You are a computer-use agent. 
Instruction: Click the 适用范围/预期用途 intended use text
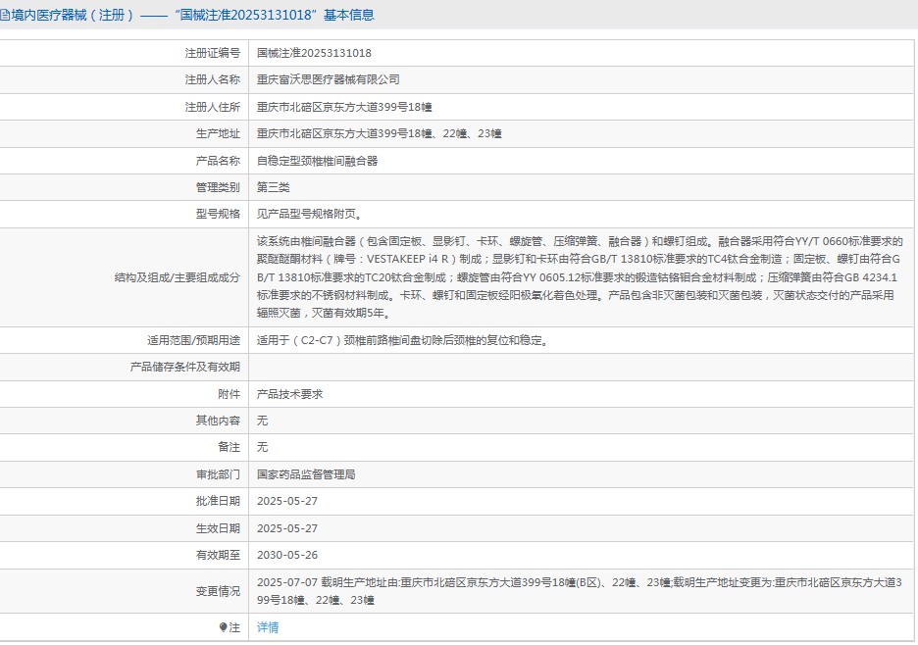point(402,340)
